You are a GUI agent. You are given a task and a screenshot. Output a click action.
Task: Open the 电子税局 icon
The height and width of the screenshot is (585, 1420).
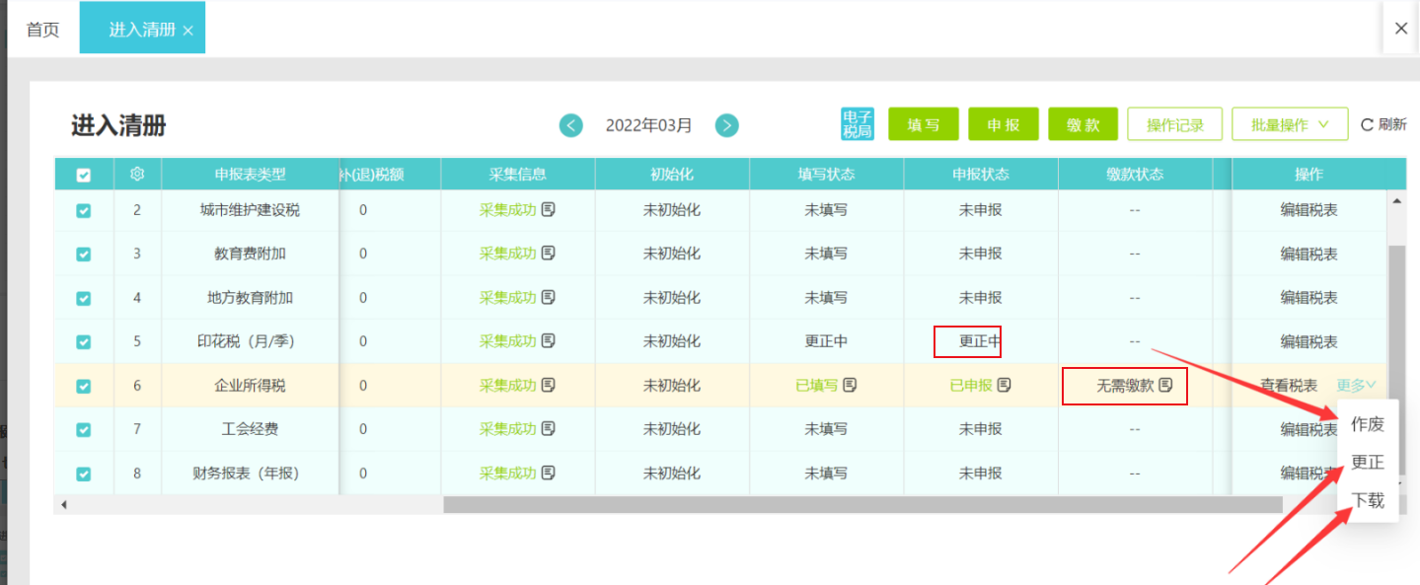point(858,124)
